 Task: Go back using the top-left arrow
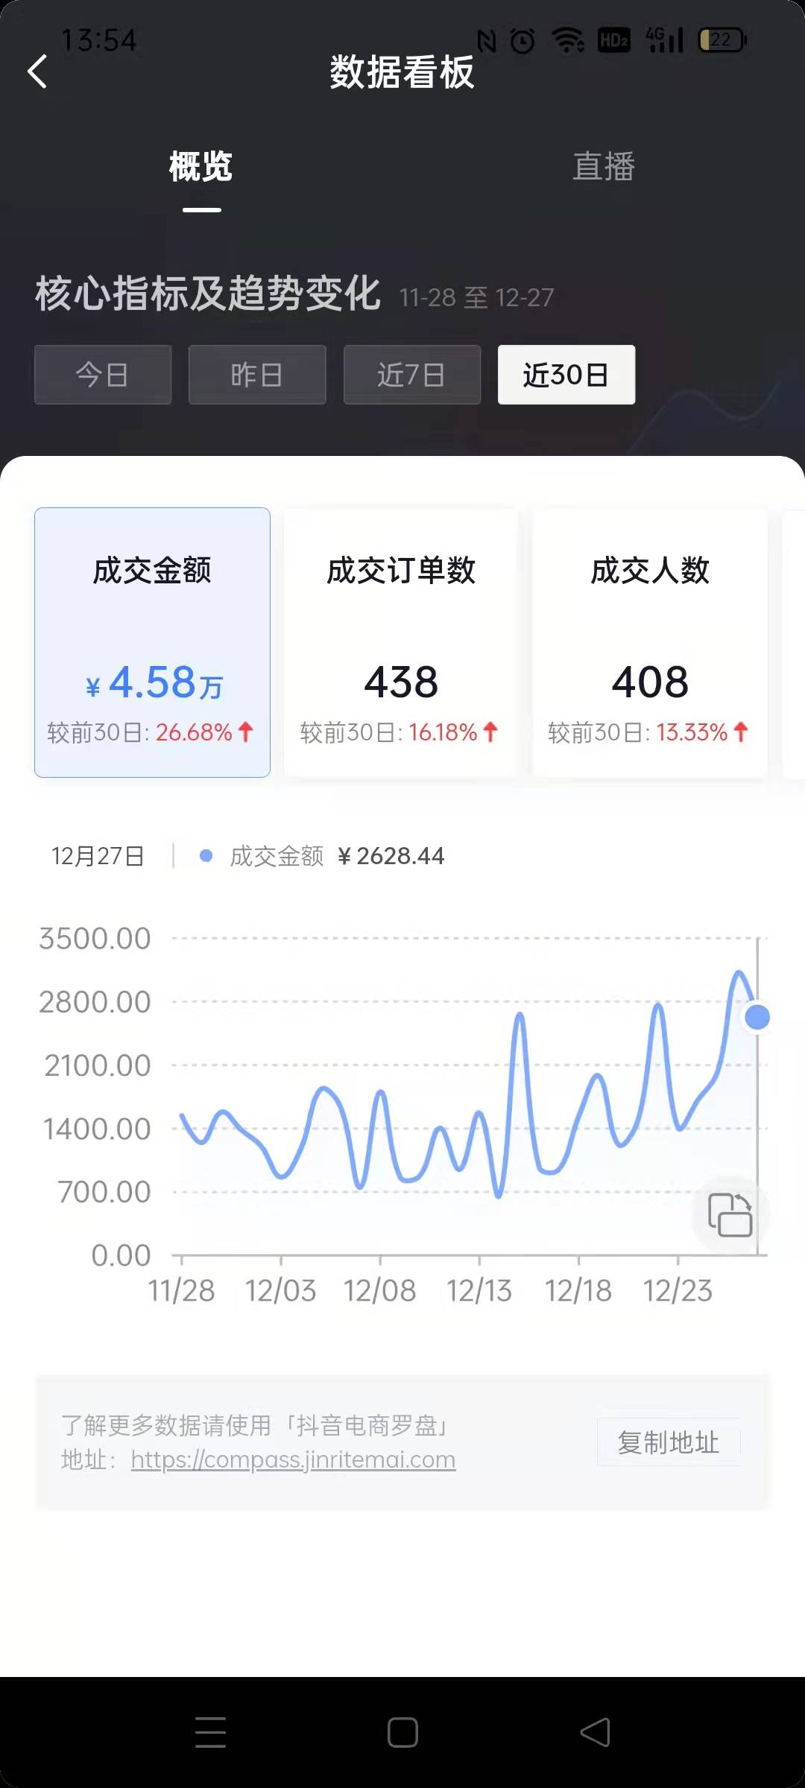coord(37,72)
